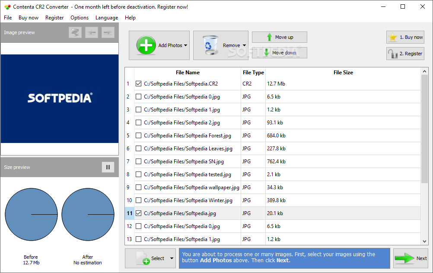Check the Softpedia Leaves.jpg checkbox

[139, 149]
